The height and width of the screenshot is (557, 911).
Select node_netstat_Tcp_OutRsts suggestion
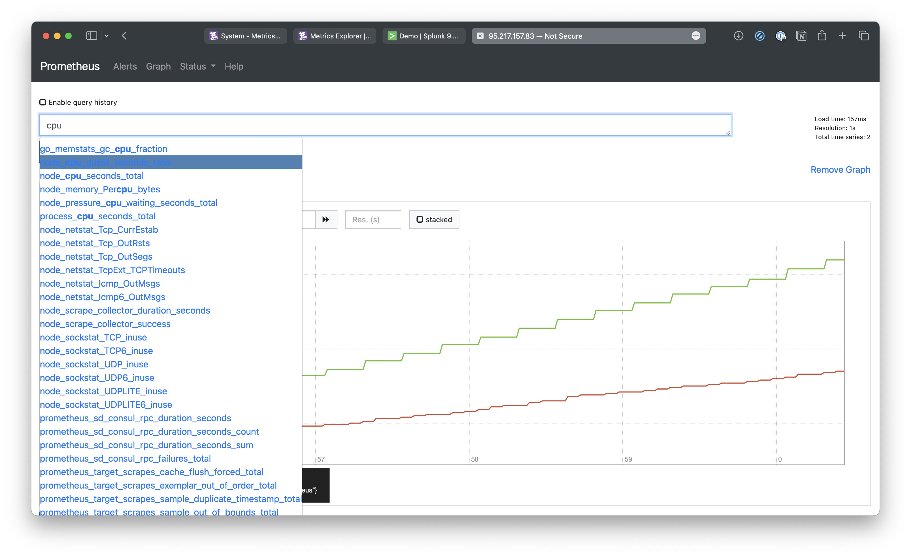(x=171, y=243)
